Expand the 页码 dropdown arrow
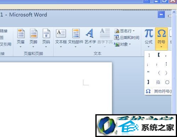177x137 pixels. (x=46, y=47)
